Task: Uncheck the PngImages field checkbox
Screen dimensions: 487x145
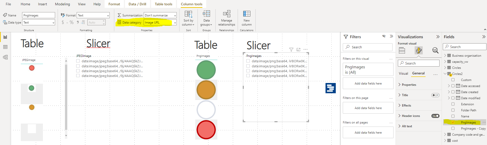Action: pyautogui.click(x=453, y=122)
